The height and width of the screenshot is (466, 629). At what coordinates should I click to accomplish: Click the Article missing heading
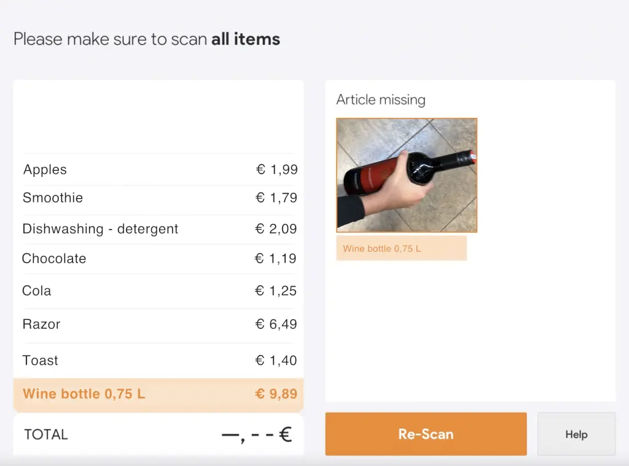pyautogui.click(x=381, y=99)
